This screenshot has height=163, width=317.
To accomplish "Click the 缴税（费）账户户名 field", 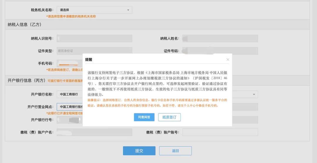I will pos(95,132).
